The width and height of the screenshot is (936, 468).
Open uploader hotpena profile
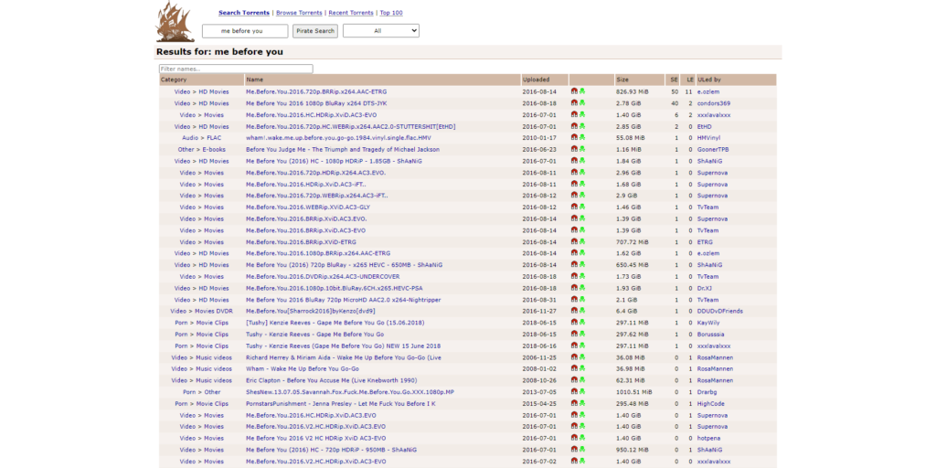pyautogui.click(x=708, y=438)
